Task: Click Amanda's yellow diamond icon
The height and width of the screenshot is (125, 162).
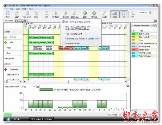Action: pos(6,37)
